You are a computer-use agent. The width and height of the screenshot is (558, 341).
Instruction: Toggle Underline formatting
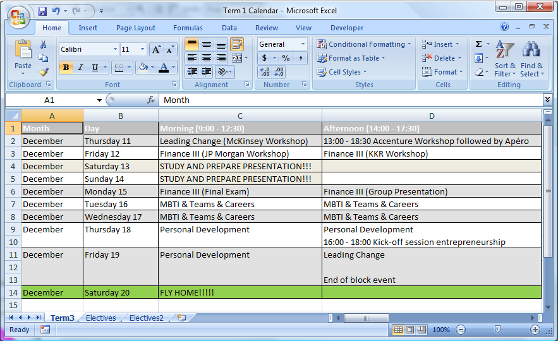click(x=95, y=68)
